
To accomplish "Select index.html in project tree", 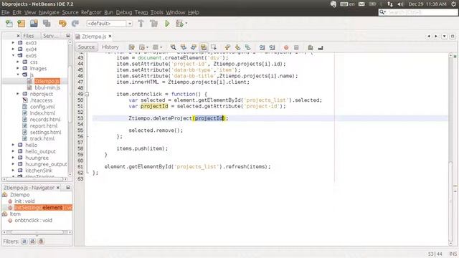I will pyautogui.click(x=42, y=113).
